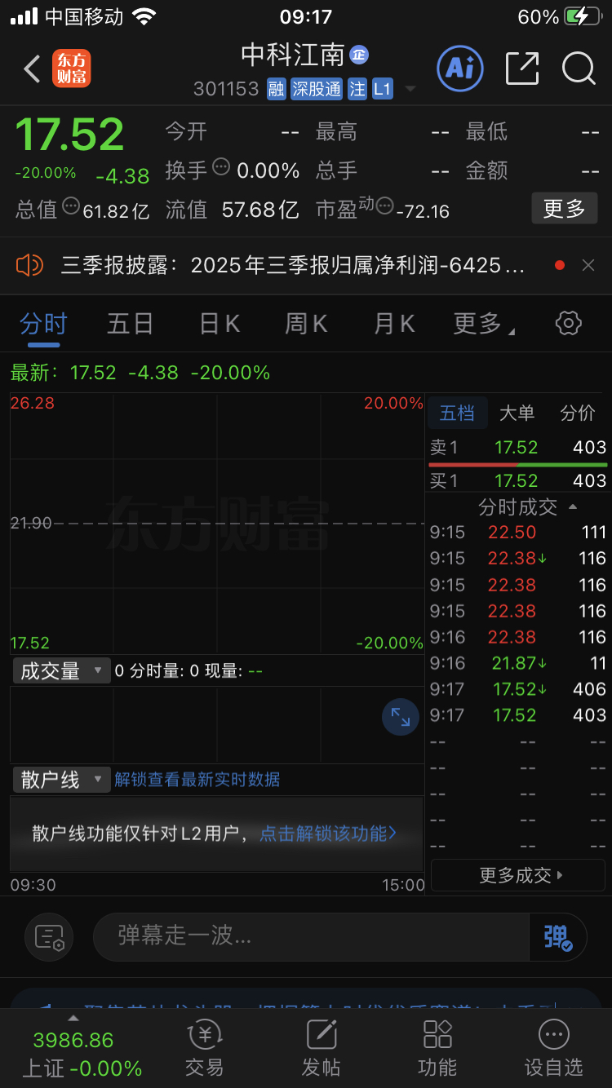This screenshot has height=1088, width=612.
Task: Tap the 更多 quote details button
Action: [565, 209]
